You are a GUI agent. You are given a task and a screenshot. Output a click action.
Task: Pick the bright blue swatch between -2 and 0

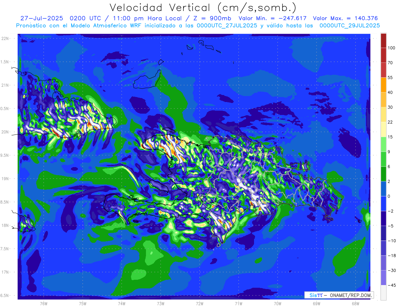(383, 203)
